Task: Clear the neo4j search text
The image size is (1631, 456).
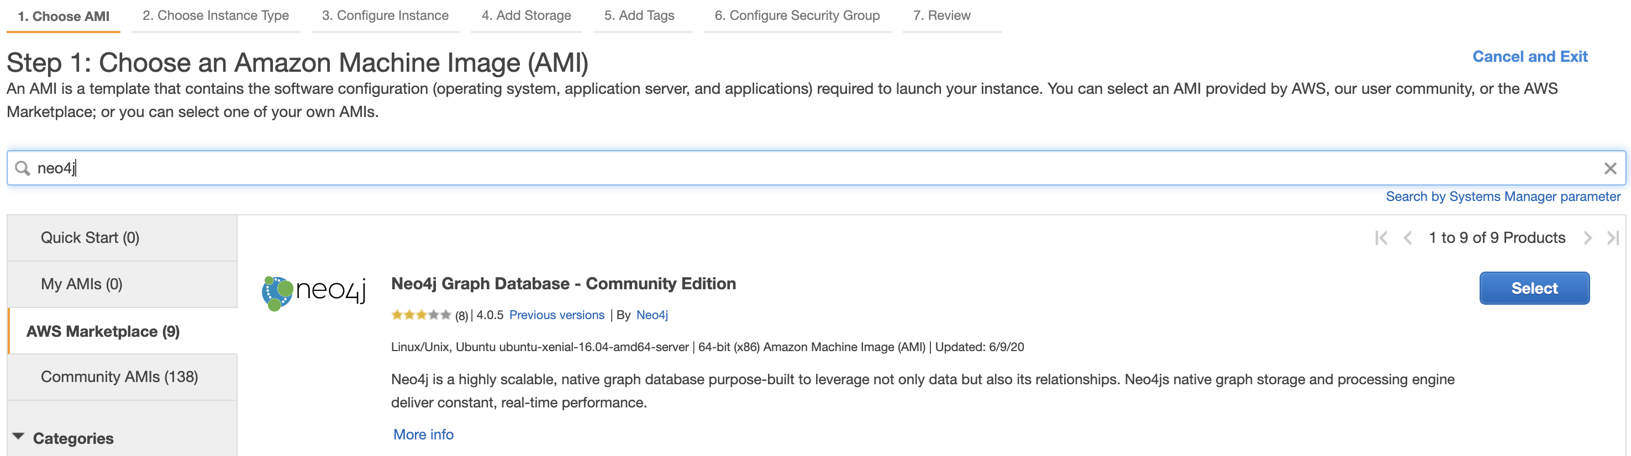Action: tap(1610, 168)
